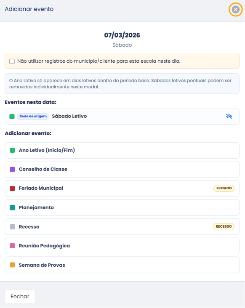Choose Feriado Municipal event option
This screenshot has width=245, height=308.
(x=122, y=189)
